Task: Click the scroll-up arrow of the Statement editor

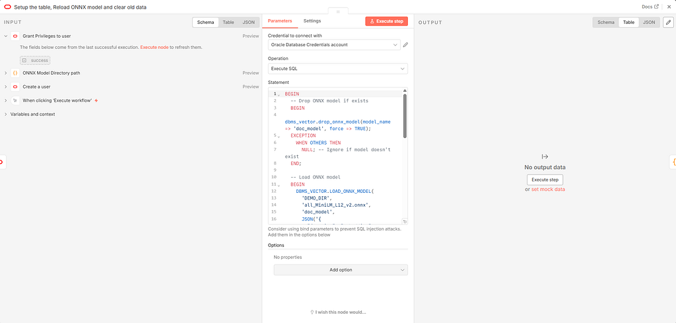Action: 405,90
